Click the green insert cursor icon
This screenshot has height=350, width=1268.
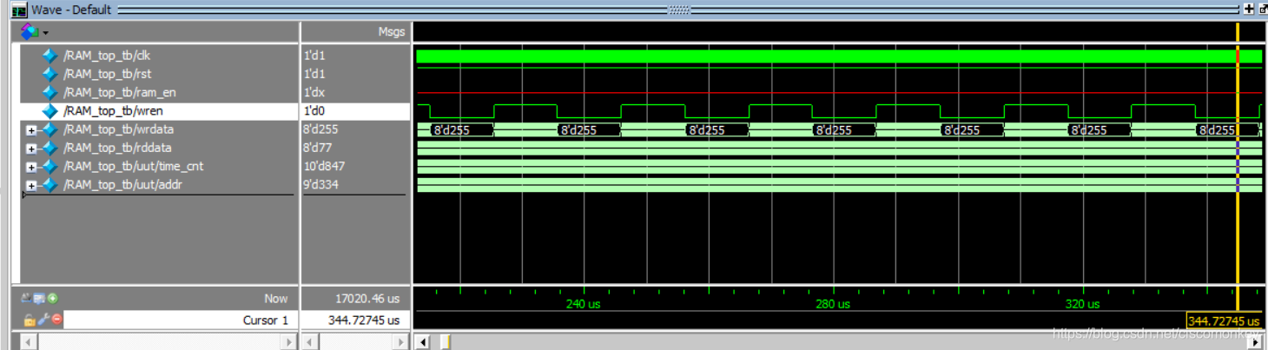pos(53,298)
